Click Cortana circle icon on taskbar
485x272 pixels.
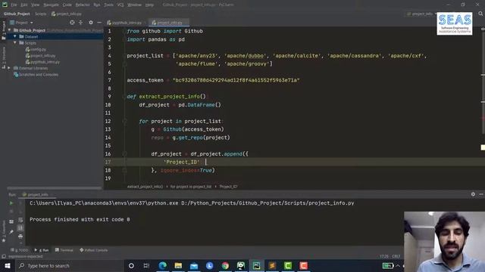[131, 266]
